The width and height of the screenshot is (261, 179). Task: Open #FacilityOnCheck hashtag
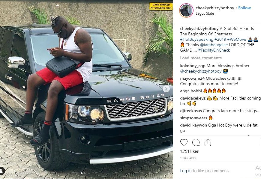click(x=214, y=50)
